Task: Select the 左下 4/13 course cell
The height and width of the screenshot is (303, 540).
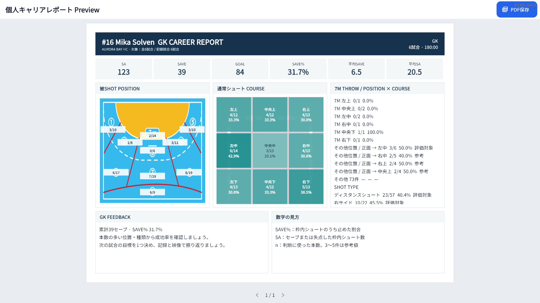Action: 234,187
